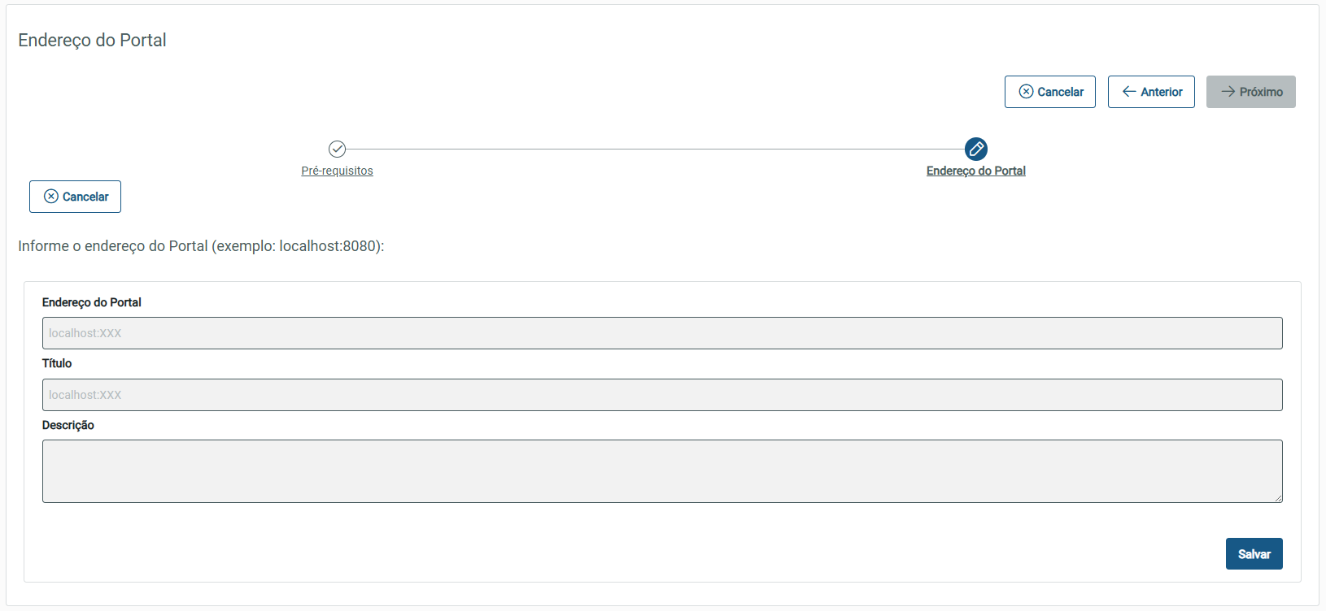Viewport: 1326px width, 611px height.
Task: Click the Endereço do Portal field label
Action: pos(92,302)
